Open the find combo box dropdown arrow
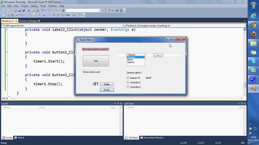 tap(100, 10)
